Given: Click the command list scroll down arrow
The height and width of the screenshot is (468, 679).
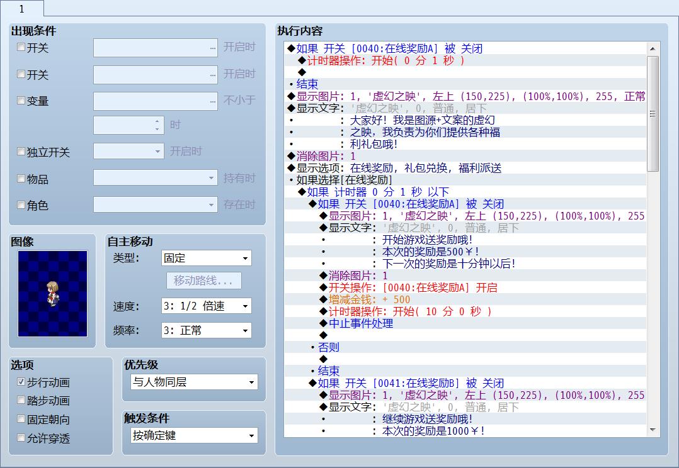Looking at the screenshot, I should coord(653,430).
